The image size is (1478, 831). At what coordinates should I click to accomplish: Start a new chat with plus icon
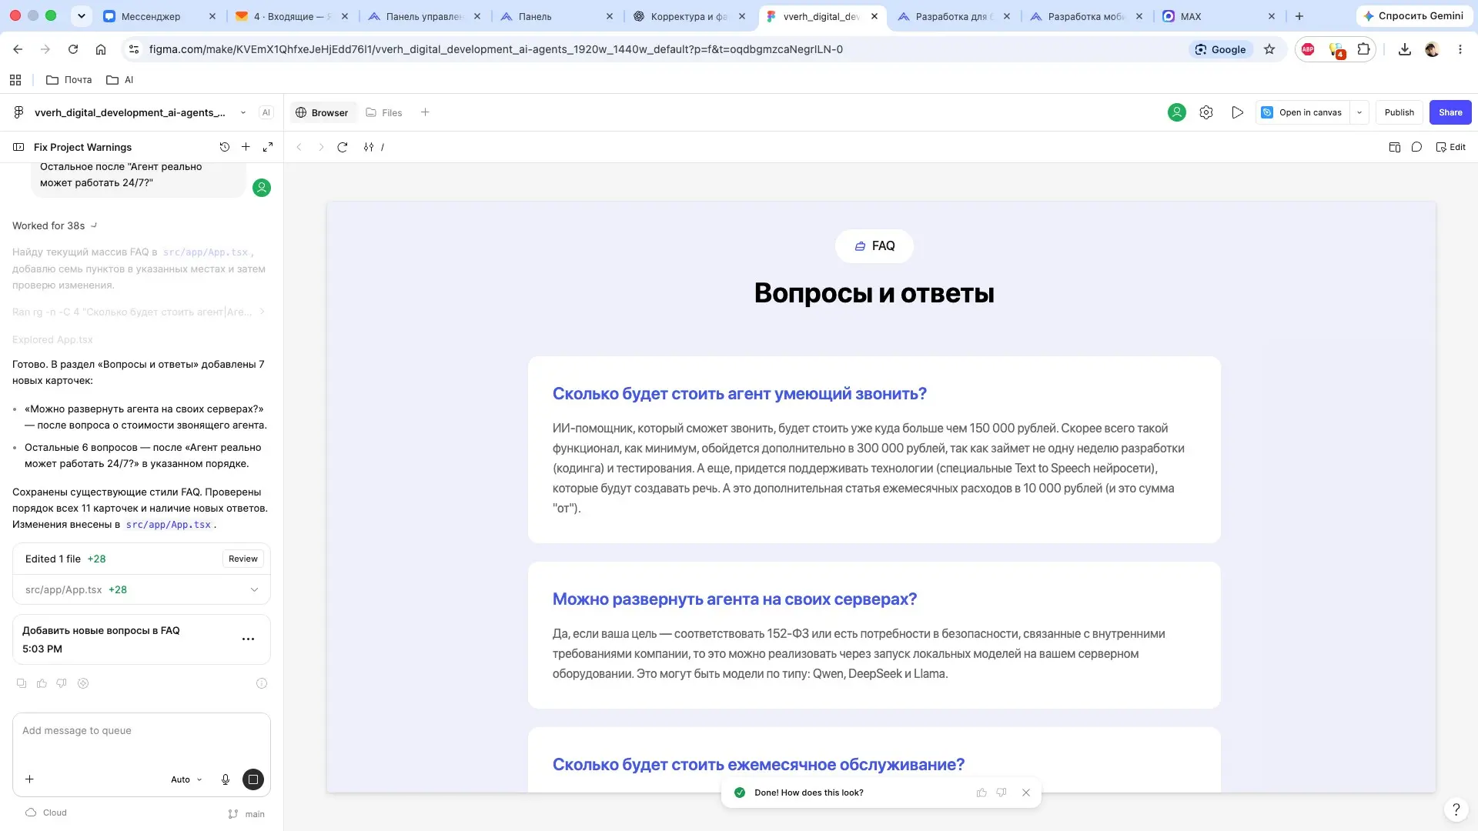coord(246,147)
